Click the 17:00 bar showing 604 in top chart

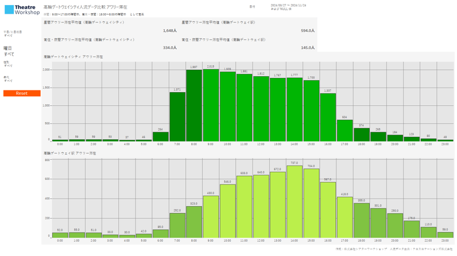(x=344, y=131)
